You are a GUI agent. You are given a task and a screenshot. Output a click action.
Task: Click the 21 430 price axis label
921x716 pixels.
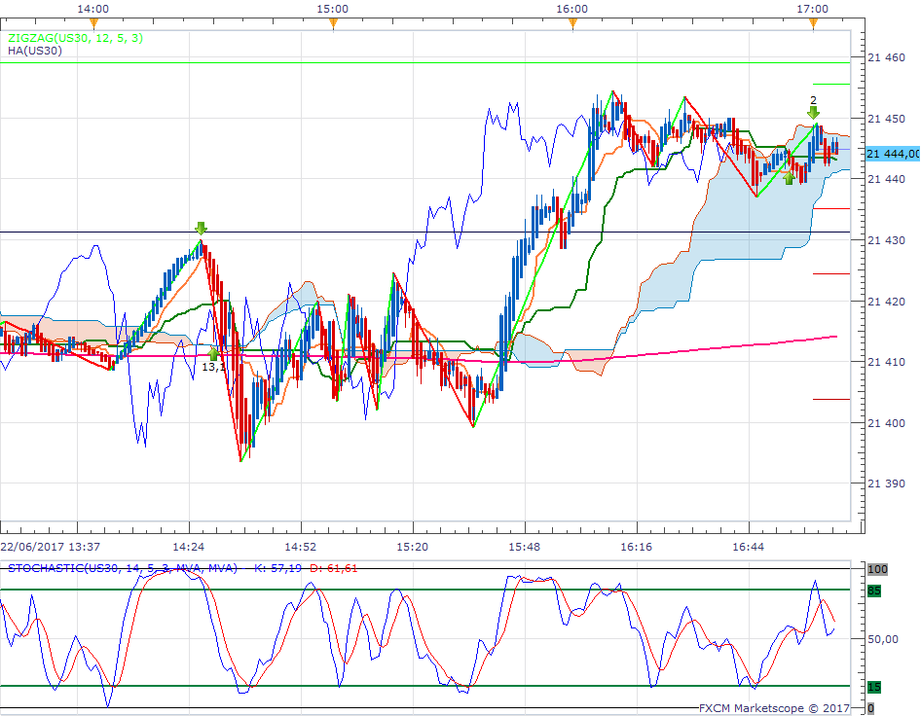[886, 240]
